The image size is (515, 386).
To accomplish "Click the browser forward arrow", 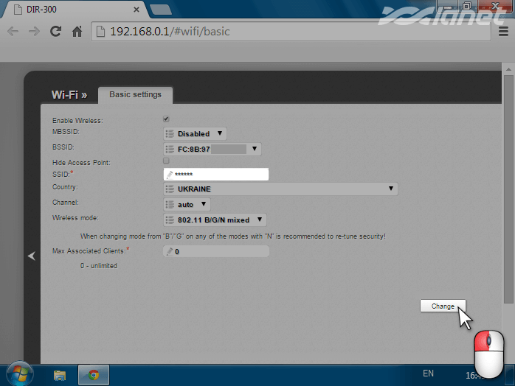I will click(x=34, y=32).
